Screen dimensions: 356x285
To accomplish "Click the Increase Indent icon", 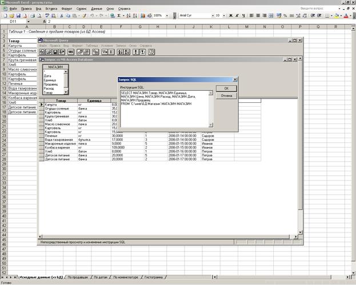I will click(319, 15).
